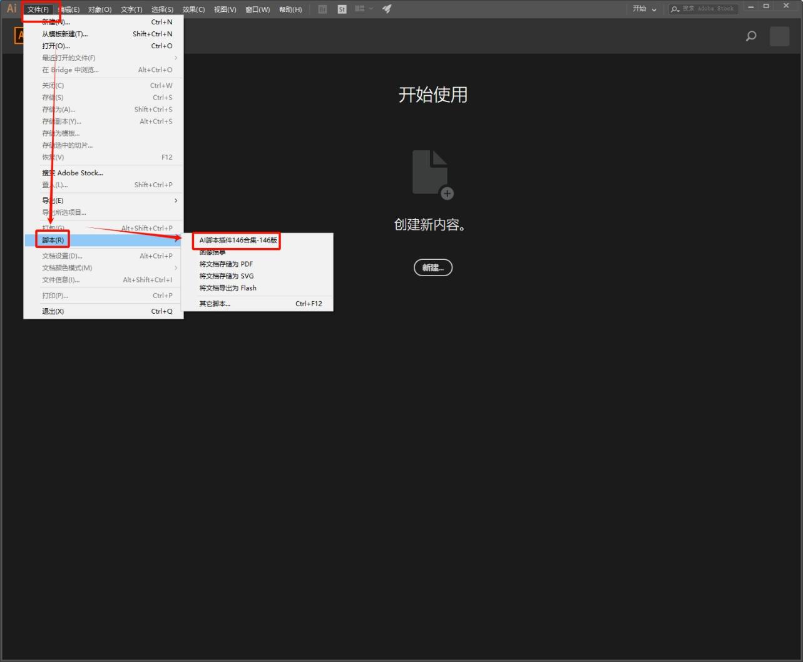Choose 其它脚本... from scripts submenu
The height and width of the screenshot is (662, 803).
point(215,304)
